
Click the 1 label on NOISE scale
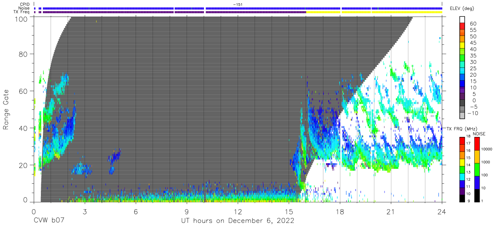point(482,201)
